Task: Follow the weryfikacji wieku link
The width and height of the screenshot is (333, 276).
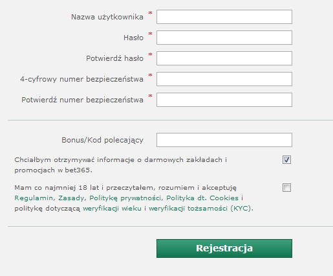Action: (x=112, y=209)
